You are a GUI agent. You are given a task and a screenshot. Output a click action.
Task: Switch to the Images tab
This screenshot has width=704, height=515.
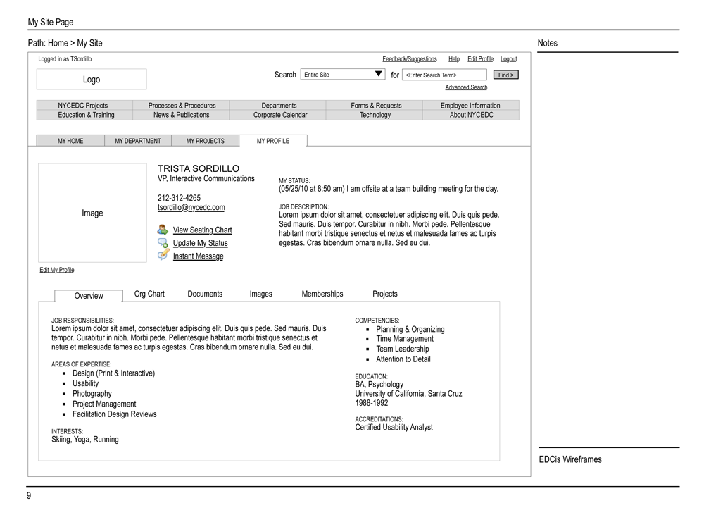260,294
